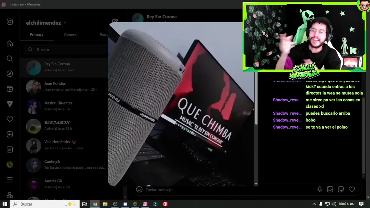Click the new message pencil icon
The height and width of the screenshot is (208, 370).
click(x=115, y=21)
